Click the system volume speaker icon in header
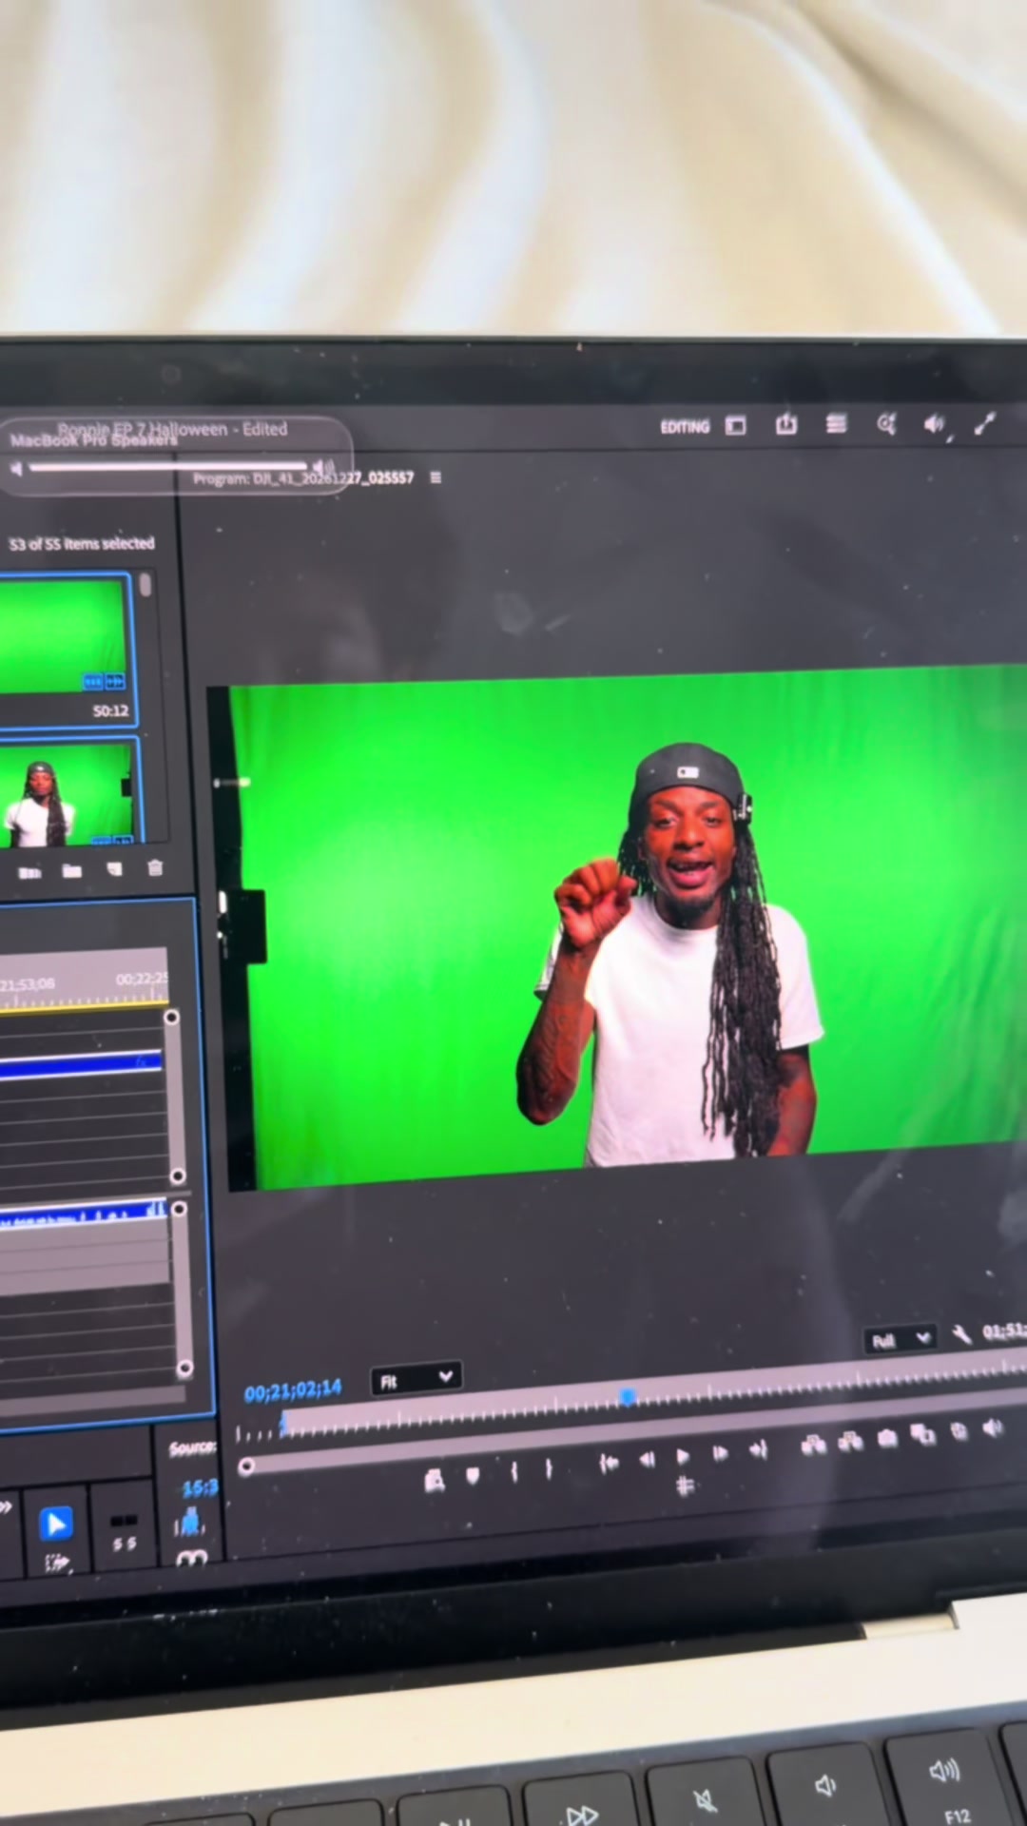The image size is (1027, 1826). [935, 424]
